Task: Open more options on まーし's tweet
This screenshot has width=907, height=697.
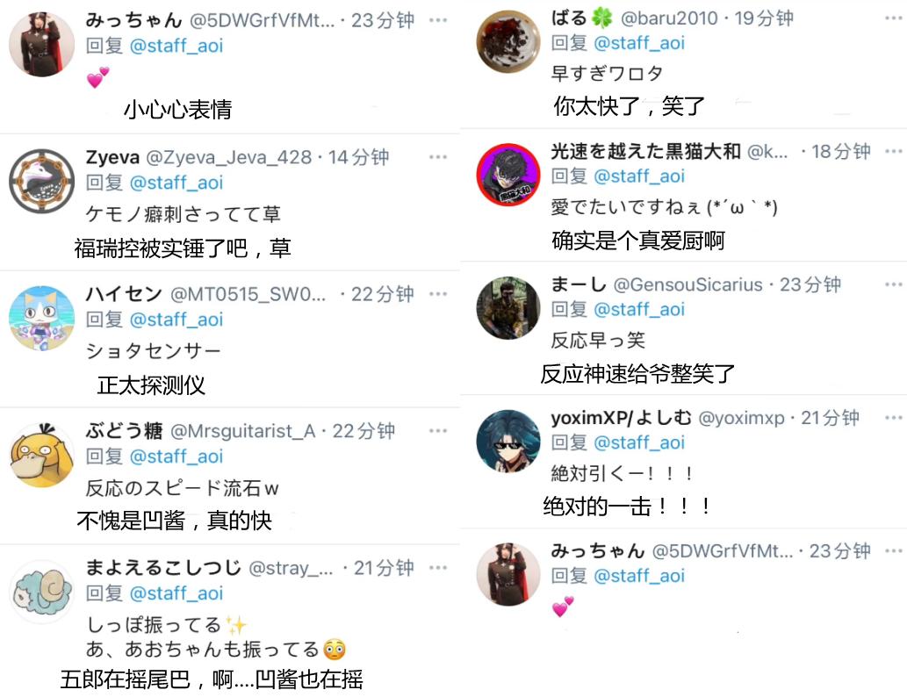Action: 894,284
